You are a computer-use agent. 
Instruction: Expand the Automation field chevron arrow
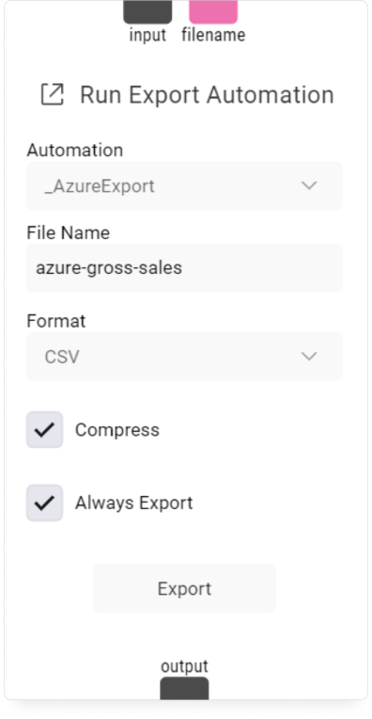coord(309,185)
